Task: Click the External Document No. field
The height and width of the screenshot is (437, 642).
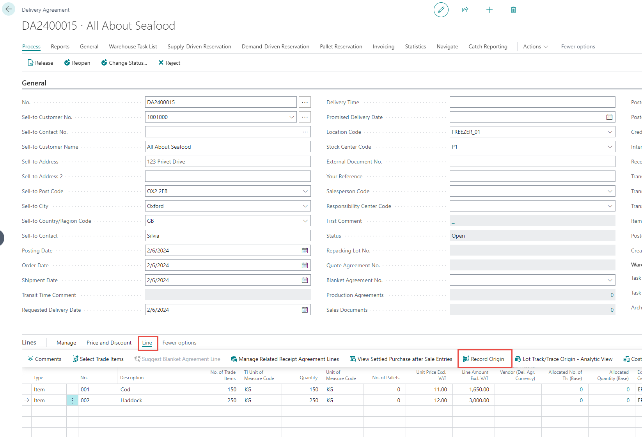Action: coord(532,162)
